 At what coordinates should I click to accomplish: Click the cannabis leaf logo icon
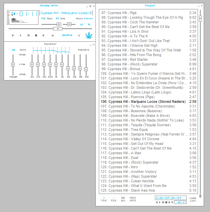pos(88,35)
